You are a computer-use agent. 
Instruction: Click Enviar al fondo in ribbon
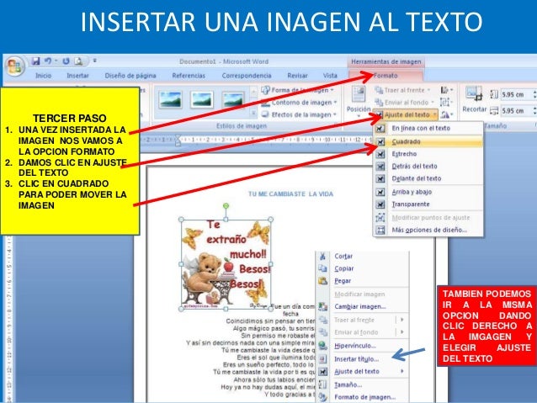click(x=404, y=102)
